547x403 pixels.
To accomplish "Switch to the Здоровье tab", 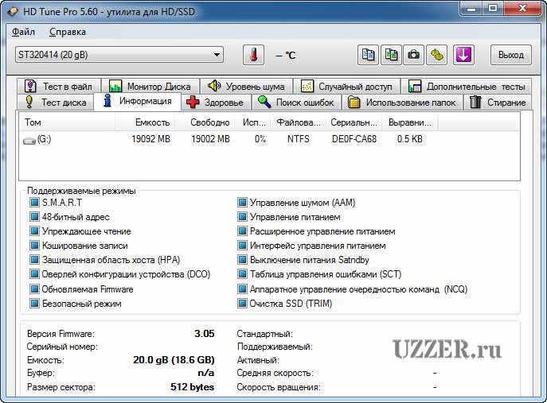I will 215,102.
